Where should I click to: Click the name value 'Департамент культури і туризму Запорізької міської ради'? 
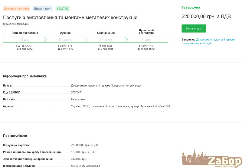106,86
